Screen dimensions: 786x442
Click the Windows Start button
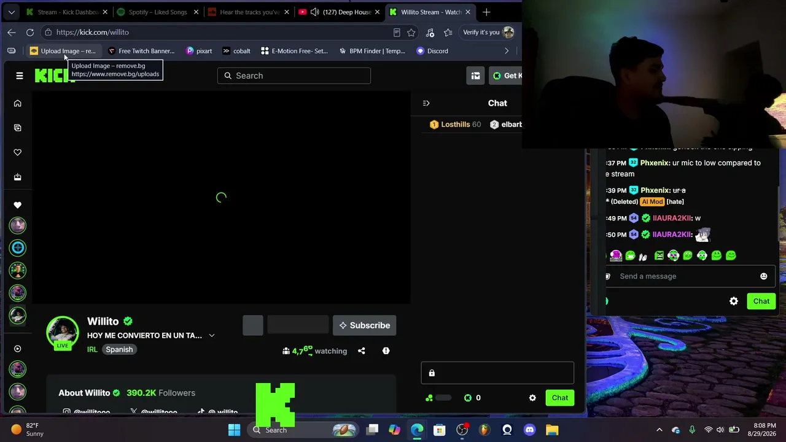235,430
